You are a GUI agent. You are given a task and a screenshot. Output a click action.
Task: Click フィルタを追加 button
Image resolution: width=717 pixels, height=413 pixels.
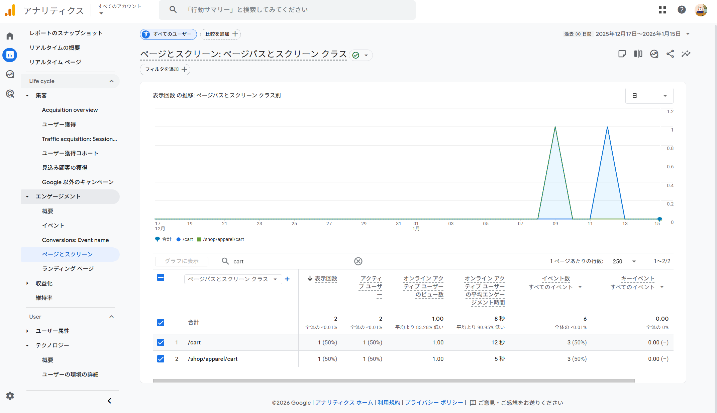165,69
